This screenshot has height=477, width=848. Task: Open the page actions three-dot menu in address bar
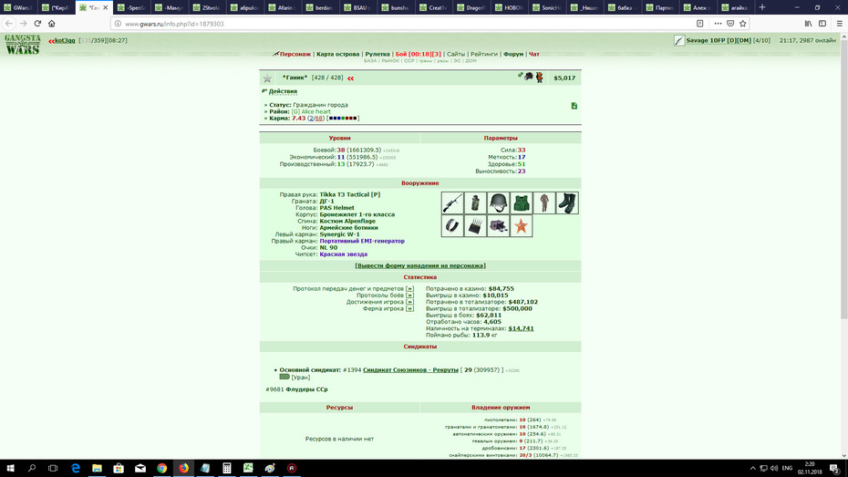[x=718, y=23]
